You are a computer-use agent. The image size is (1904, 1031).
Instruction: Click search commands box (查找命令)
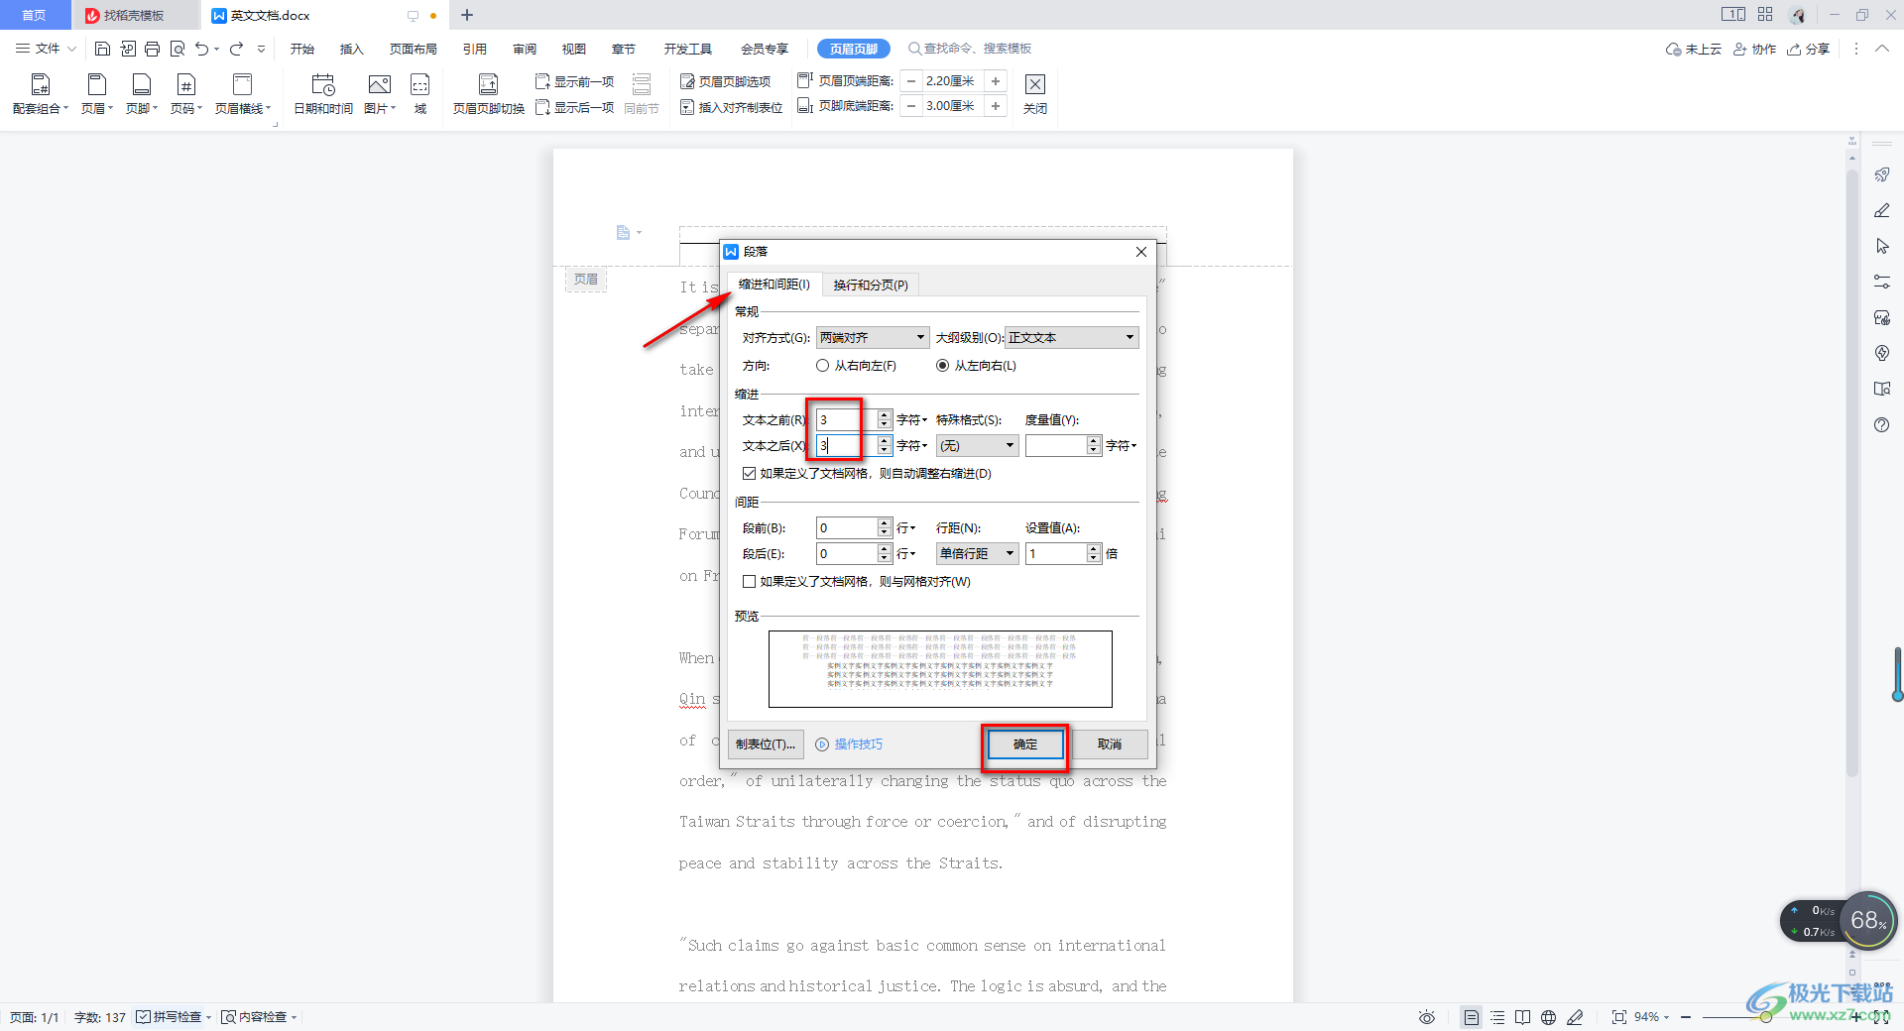coord(970,49)
